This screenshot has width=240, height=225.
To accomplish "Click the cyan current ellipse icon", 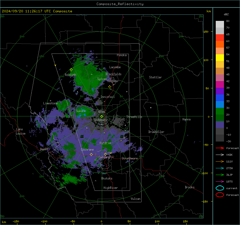I will tap(220, 188).
